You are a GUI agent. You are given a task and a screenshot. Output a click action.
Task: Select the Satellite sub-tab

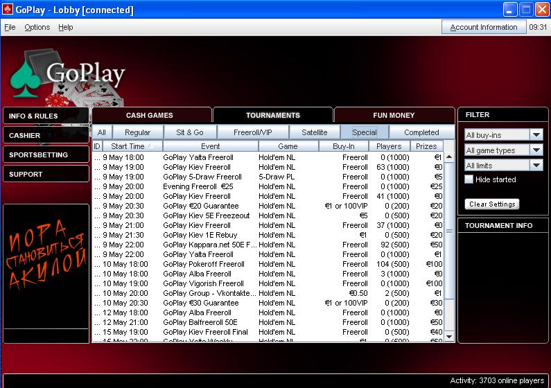click(315, 132)
